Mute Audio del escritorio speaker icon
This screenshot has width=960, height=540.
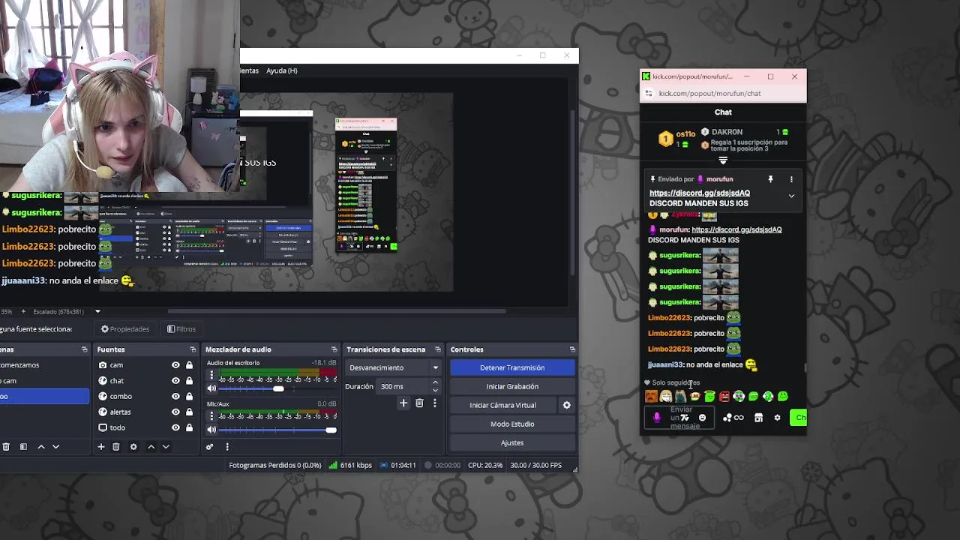(x=211, y=388)
